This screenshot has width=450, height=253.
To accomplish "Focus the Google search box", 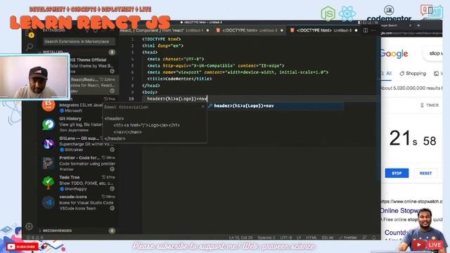I will pyautogui.click(x=433, y=53).
